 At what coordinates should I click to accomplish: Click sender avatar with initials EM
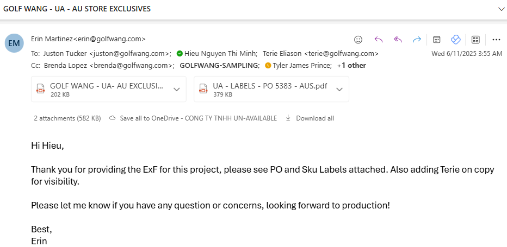tap(14, 43)
